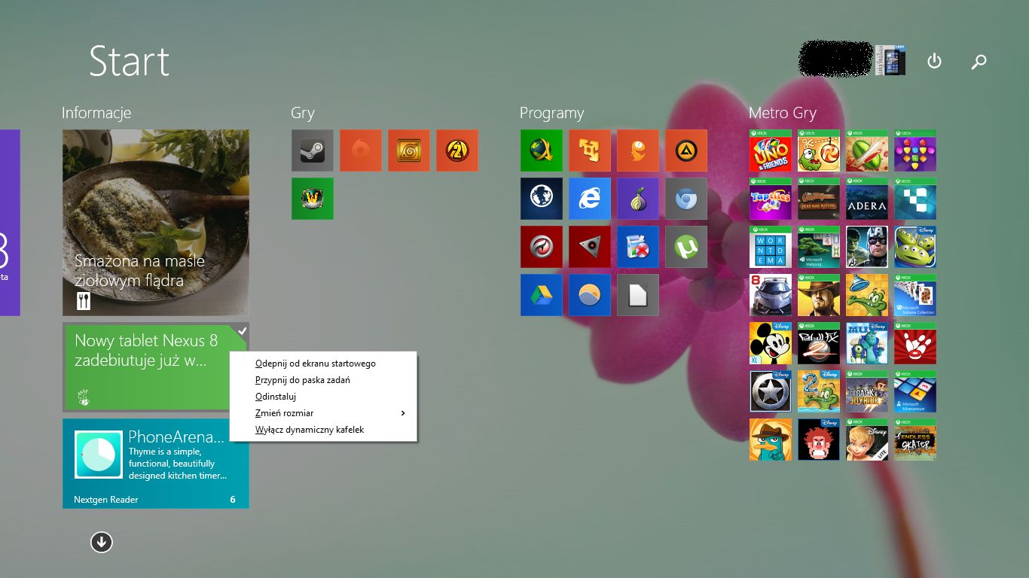The height and width of the screenshot is (578, 1029).
Task: Launch the World of Warcraft tile
Action: pyautogui.click(x=313, y=199)
